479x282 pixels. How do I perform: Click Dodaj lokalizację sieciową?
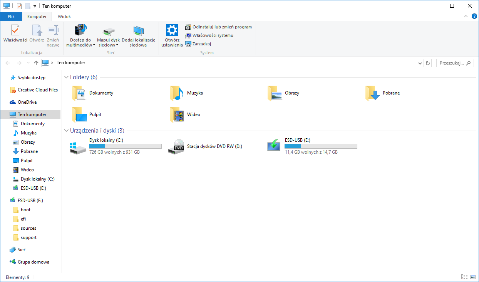139,35
